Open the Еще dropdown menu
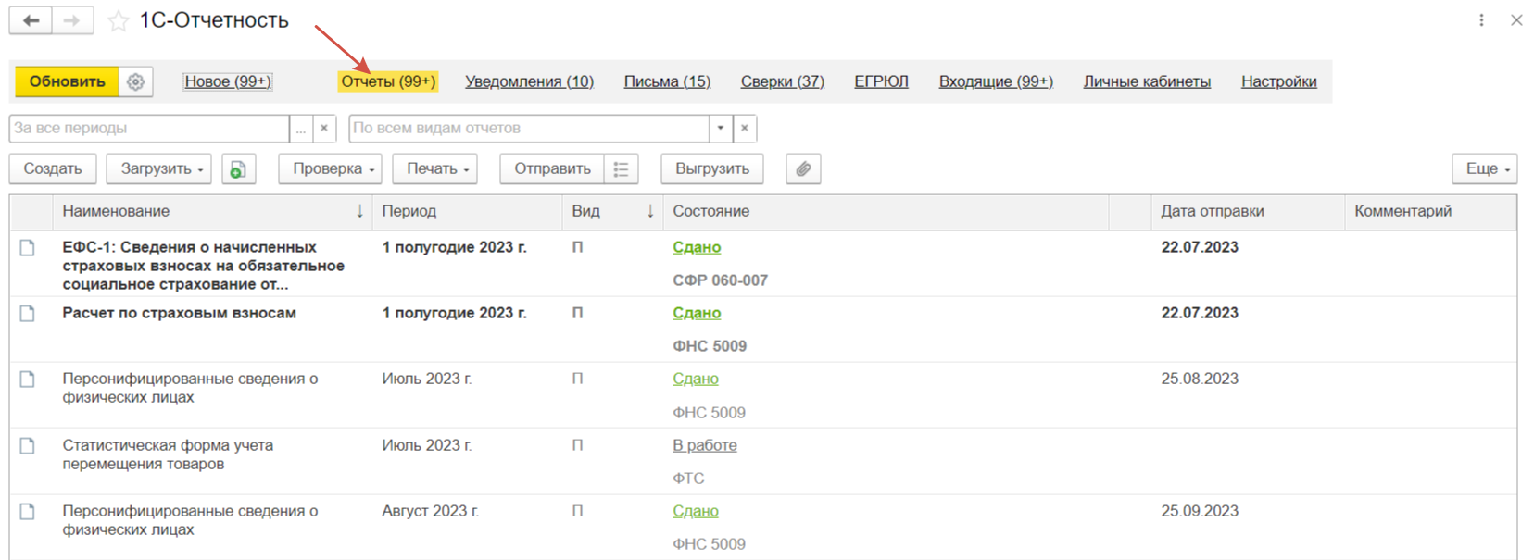 click(x=1485, y=168)
